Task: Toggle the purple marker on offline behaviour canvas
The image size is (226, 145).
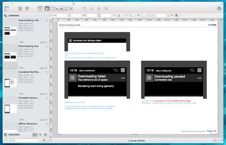Action: tap(47, 124)
